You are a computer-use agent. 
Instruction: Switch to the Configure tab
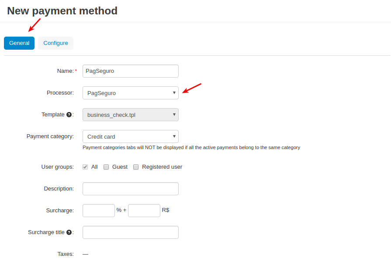coord(55,43)
